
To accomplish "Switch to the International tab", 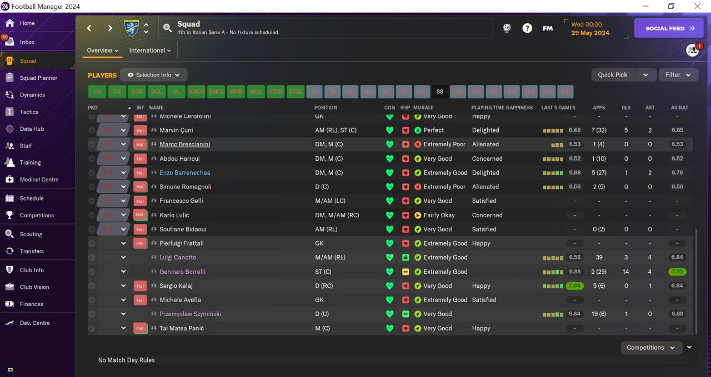I will [x=150, y=50].
